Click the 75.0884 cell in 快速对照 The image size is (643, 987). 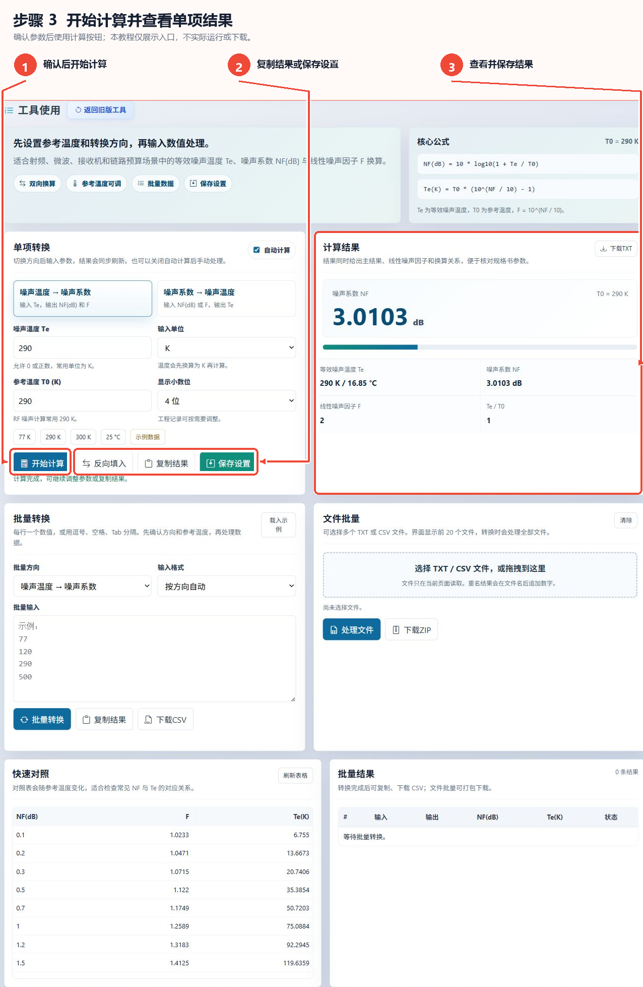click(x=298, y=926)
